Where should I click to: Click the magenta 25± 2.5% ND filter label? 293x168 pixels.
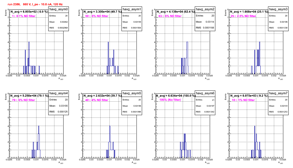243,16
